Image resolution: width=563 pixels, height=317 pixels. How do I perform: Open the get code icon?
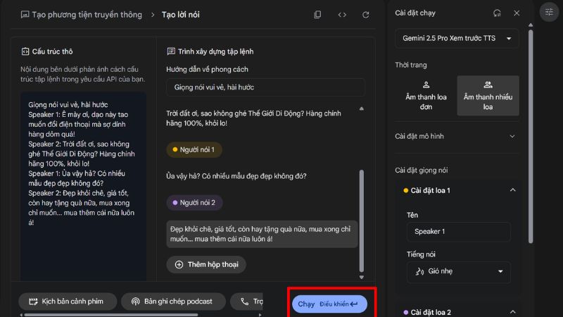pyautogui.click(x=342, y=15)
